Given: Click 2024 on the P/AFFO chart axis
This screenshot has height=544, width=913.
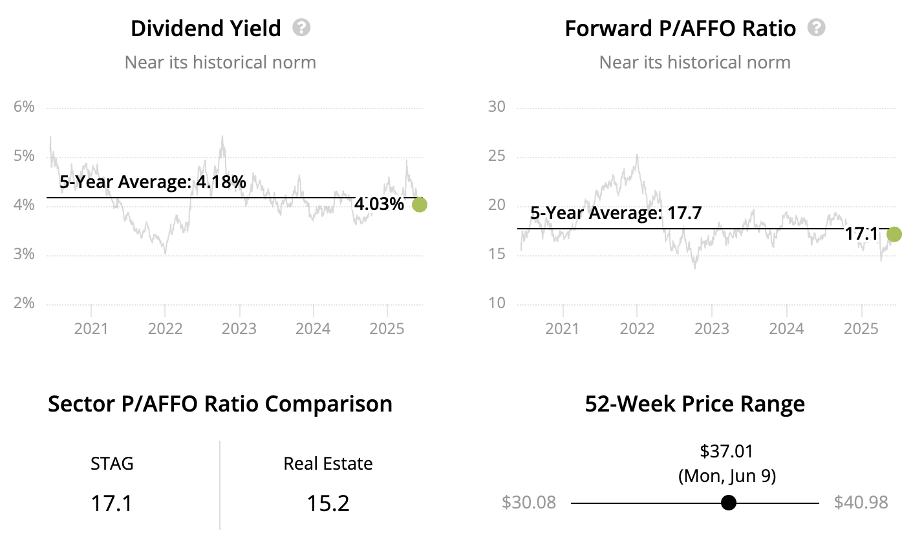Looking at the screenshot, I should pyautogui.click(x=786, y=329).
